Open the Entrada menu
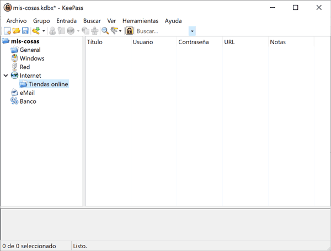This screenshot has height=251, width=331. (67, 21)
